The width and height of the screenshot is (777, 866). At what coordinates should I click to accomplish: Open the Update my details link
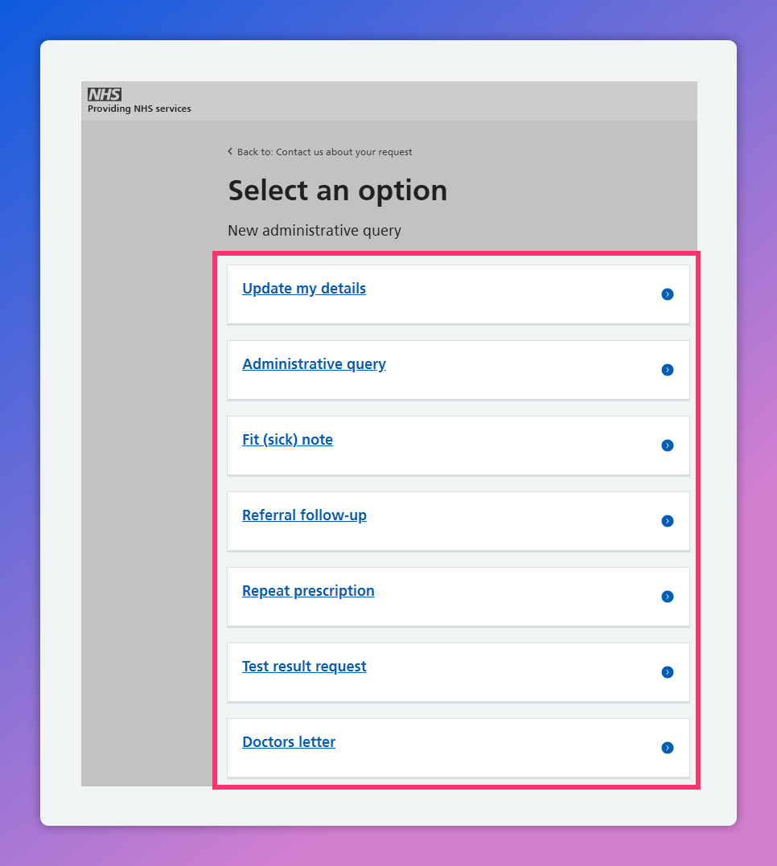pos(304,289)
